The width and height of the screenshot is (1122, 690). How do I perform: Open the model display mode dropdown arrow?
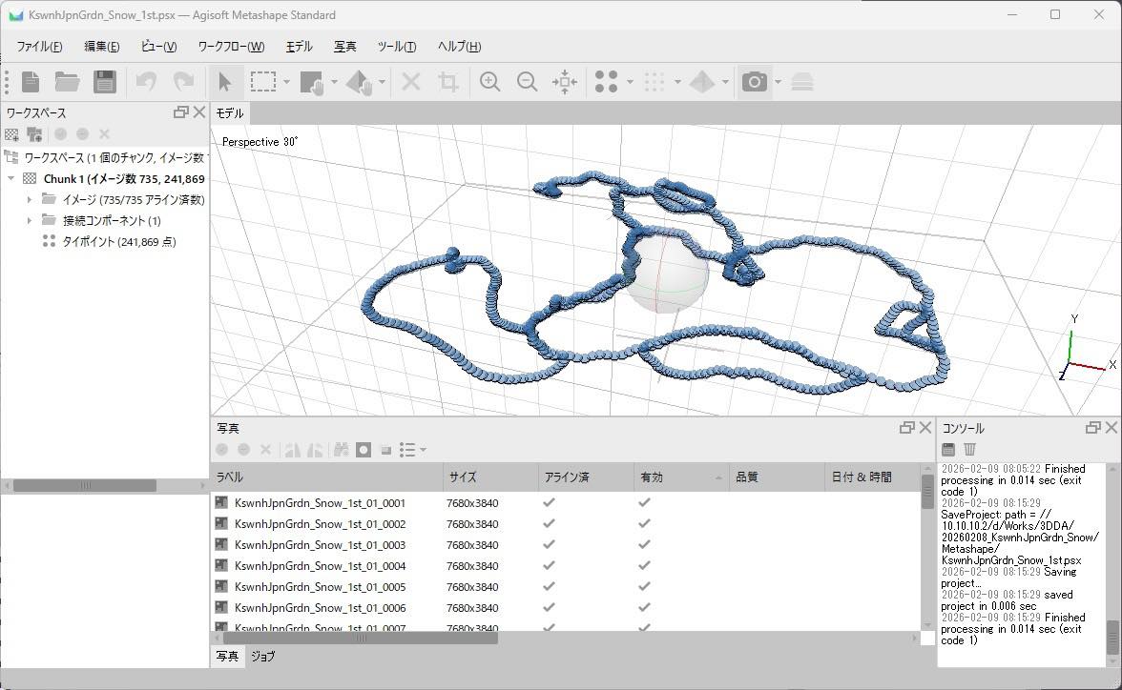tap(725, 82)
